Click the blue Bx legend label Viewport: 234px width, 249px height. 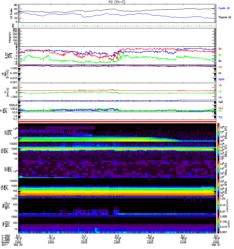coord(220,61)
